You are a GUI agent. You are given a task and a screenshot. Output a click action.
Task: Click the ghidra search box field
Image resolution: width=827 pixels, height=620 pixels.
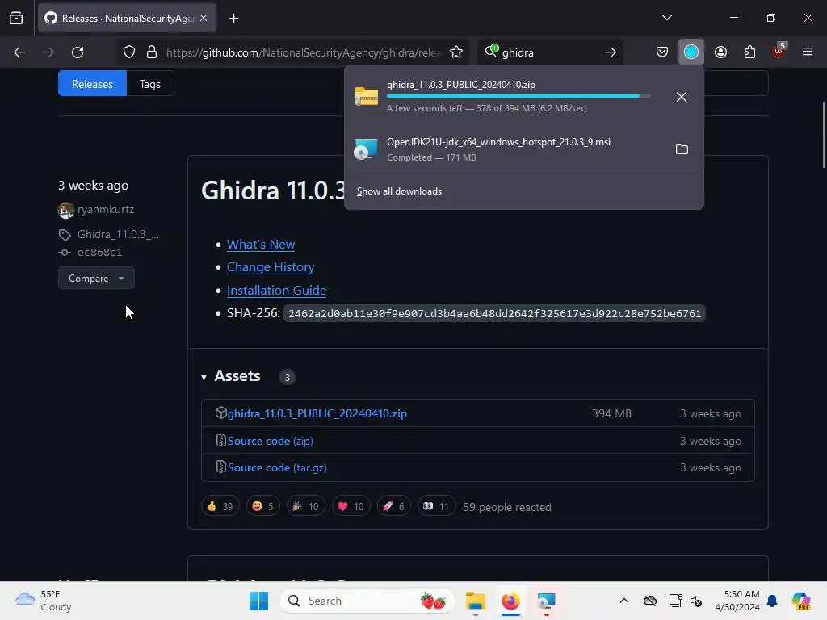548,52
